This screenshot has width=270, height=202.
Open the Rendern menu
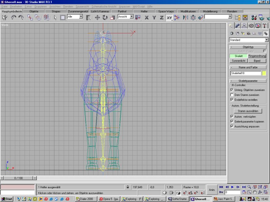pos(68,6)
